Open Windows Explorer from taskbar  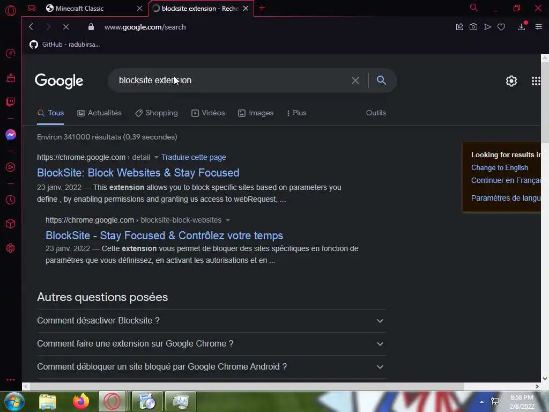(48, 401)
